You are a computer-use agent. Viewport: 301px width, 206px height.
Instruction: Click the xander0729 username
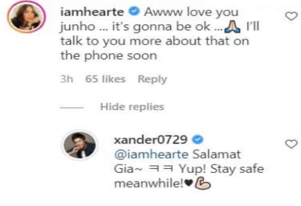point(150,140)
